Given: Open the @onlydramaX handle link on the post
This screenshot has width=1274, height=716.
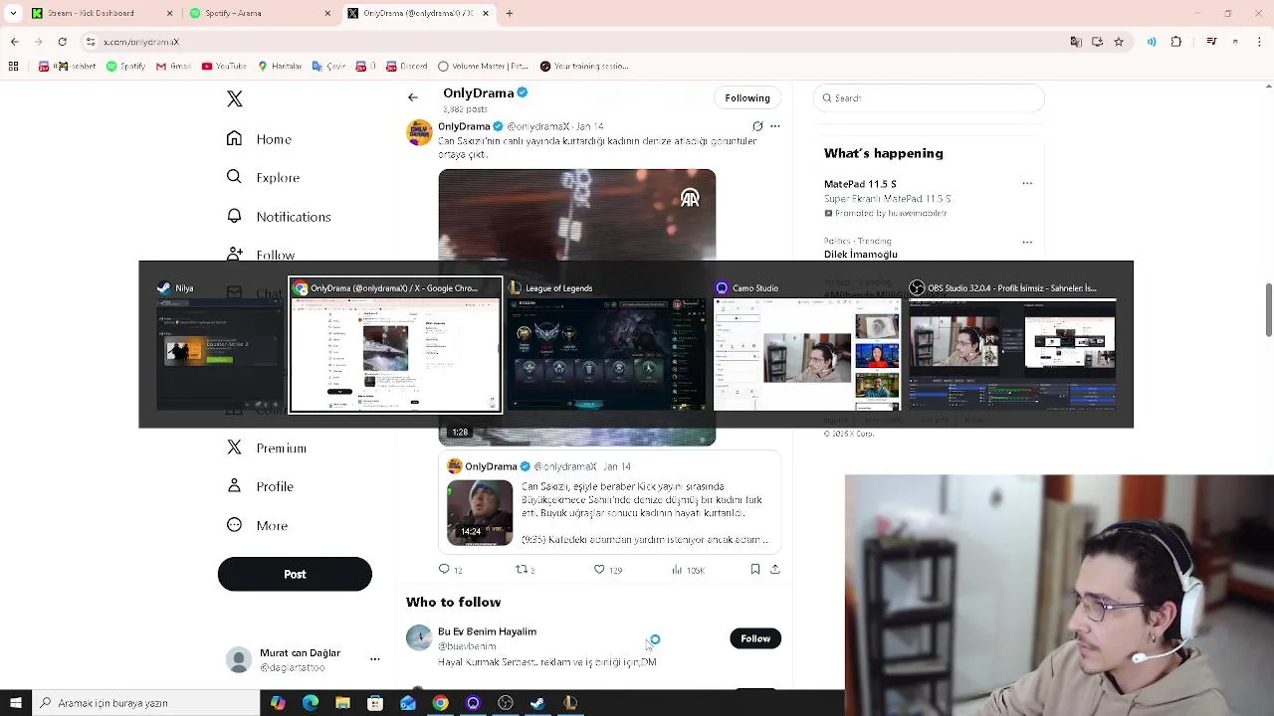Looking at the screenshot, I should click(538, 126).
